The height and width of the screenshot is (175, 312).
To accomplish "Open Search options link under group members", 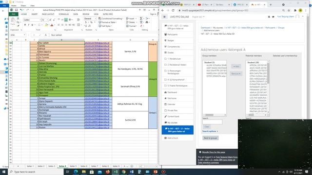I will click(x=210, y=131).
